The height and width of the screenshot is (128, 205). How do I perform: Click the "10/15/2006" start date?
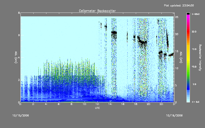coord(21,115)
